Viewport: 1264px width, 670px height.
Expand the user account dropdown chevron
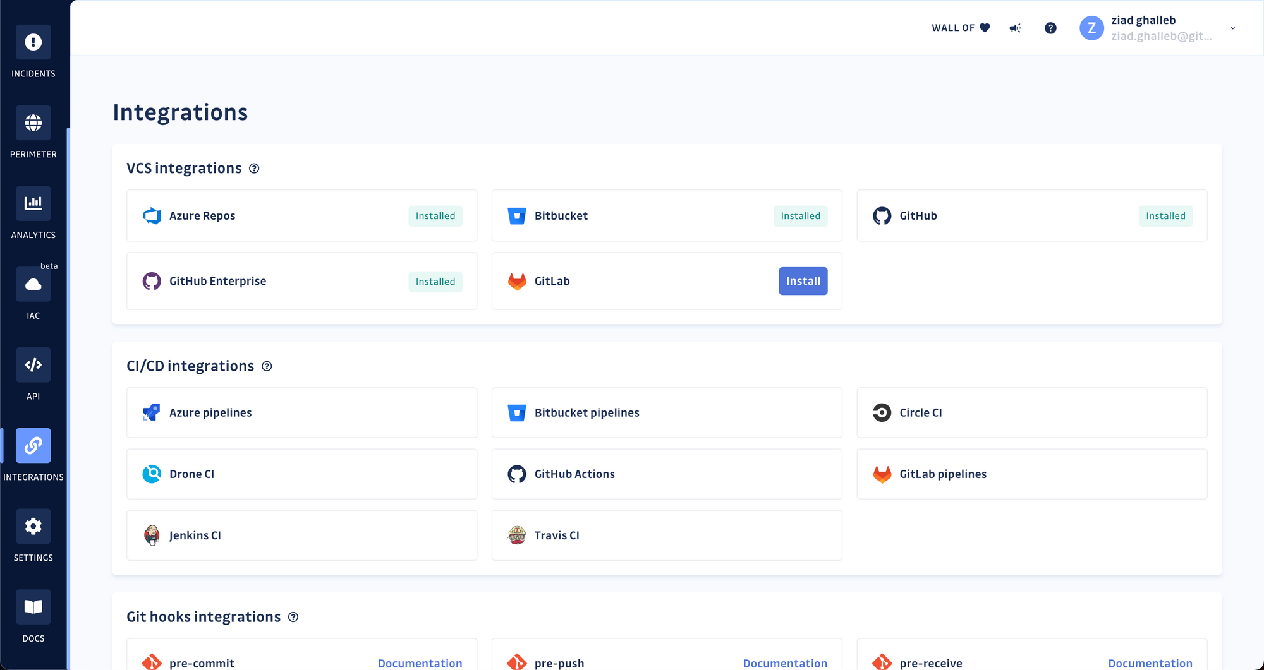[x=1232, y=28]
